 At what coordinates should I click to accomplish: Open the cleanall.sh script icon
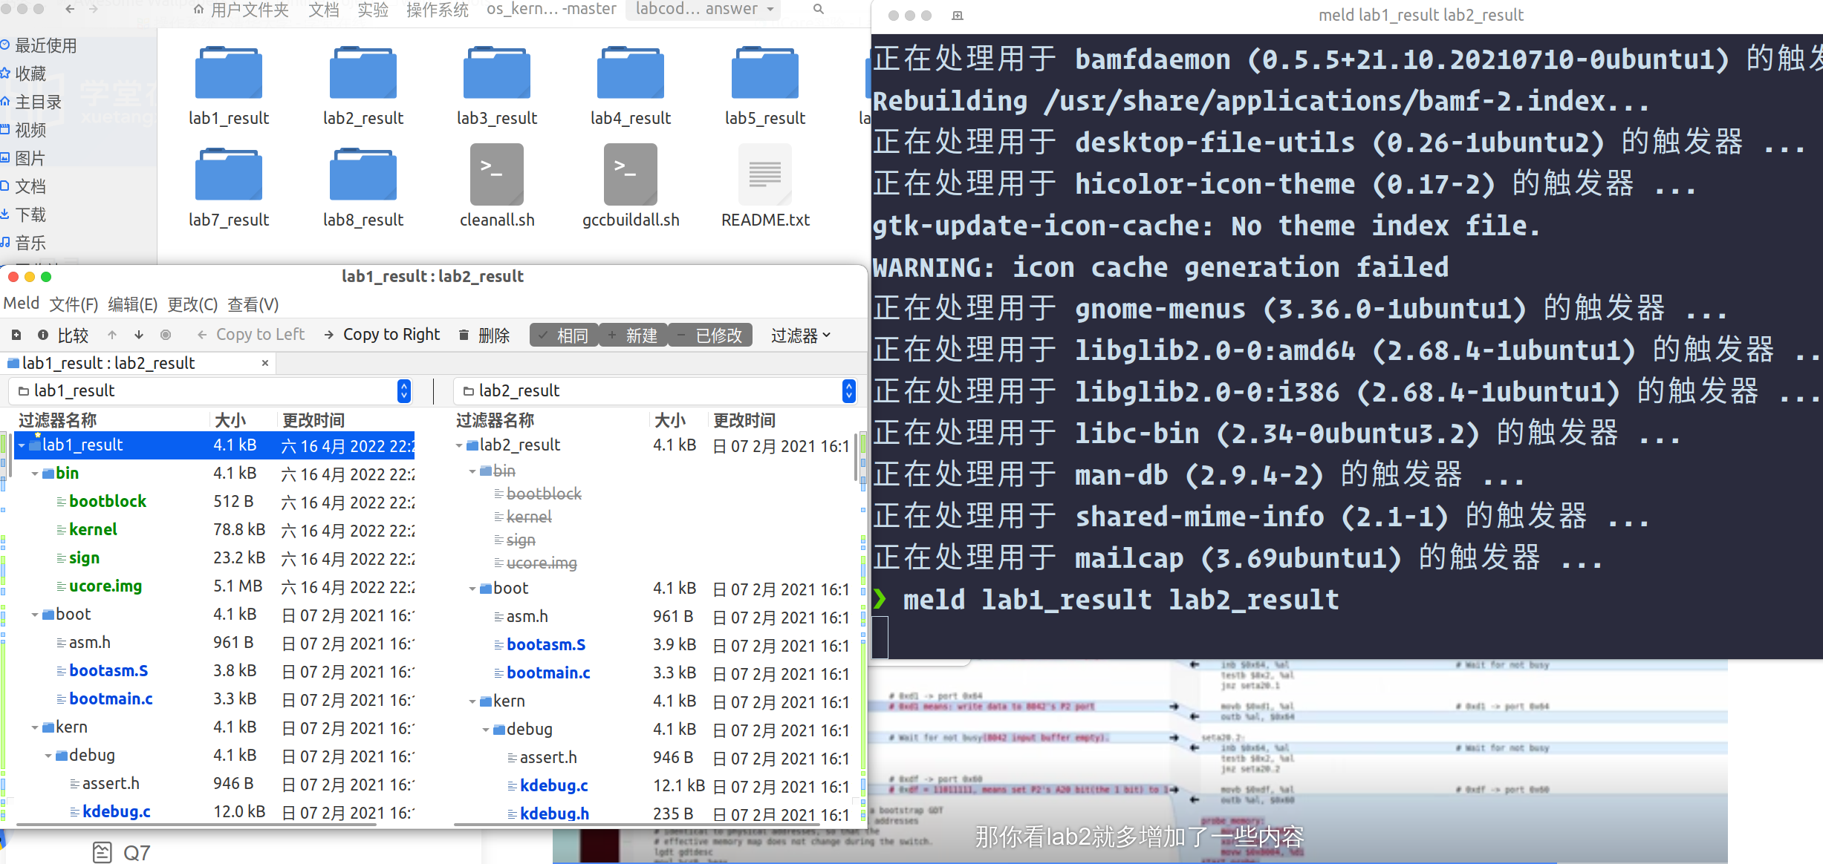(x=496, y=175)
